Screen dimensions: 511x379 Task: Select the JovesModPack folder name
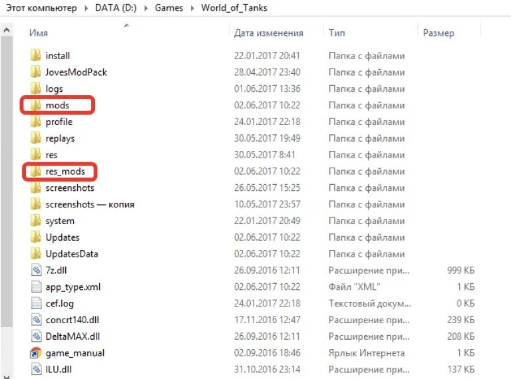[77, 72]
